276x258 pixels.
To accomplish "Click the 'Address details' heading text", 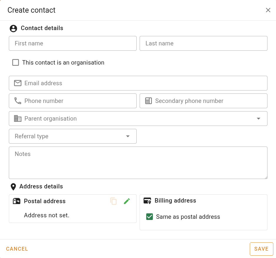I will click(x=41, y=186).
